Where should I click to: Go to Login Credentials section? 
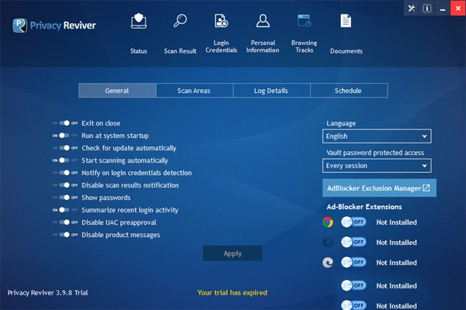coord(221,33)
